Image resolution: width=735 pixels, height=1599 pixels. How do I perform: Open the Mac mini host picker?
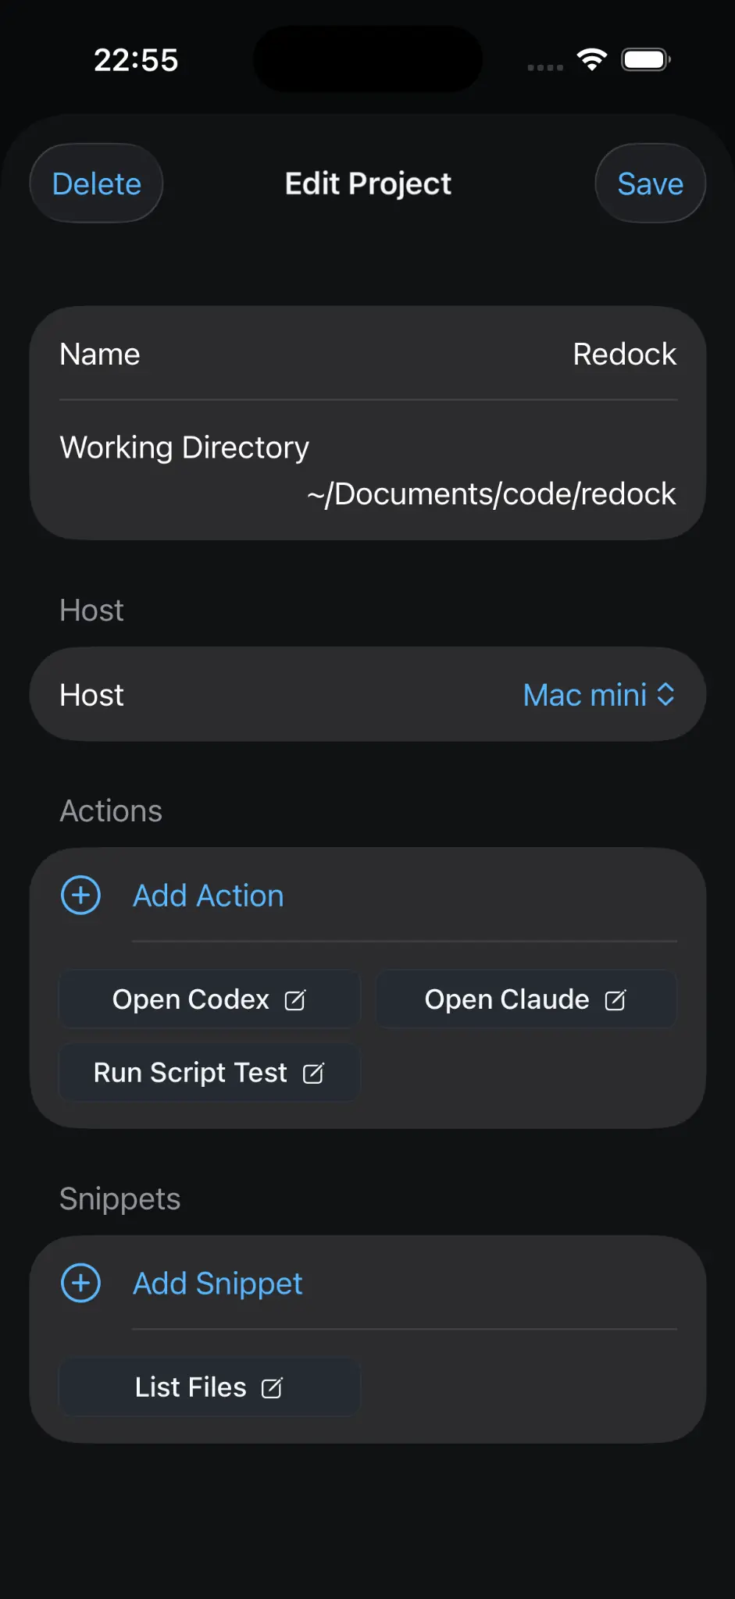[599, 695]
